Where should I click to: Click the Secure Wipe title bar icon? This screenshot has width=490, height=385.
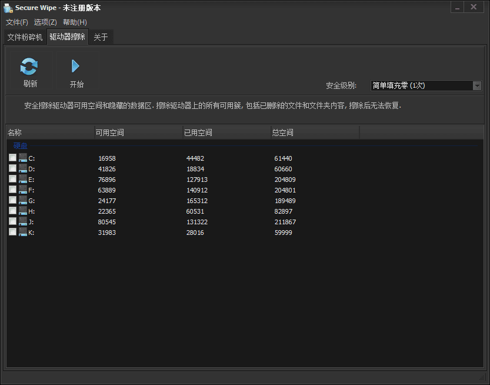click(8, 8)
